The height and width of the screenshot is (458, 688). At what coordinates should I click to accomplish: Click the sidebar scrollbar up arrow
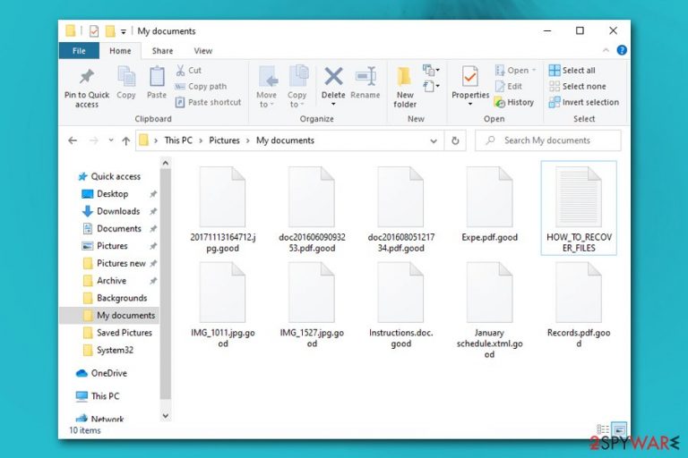point(166,164)
